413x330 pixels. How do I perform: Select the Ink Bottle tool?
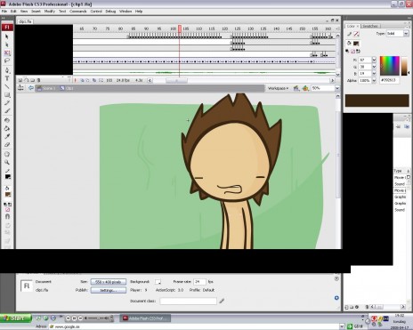click(7, 120)
